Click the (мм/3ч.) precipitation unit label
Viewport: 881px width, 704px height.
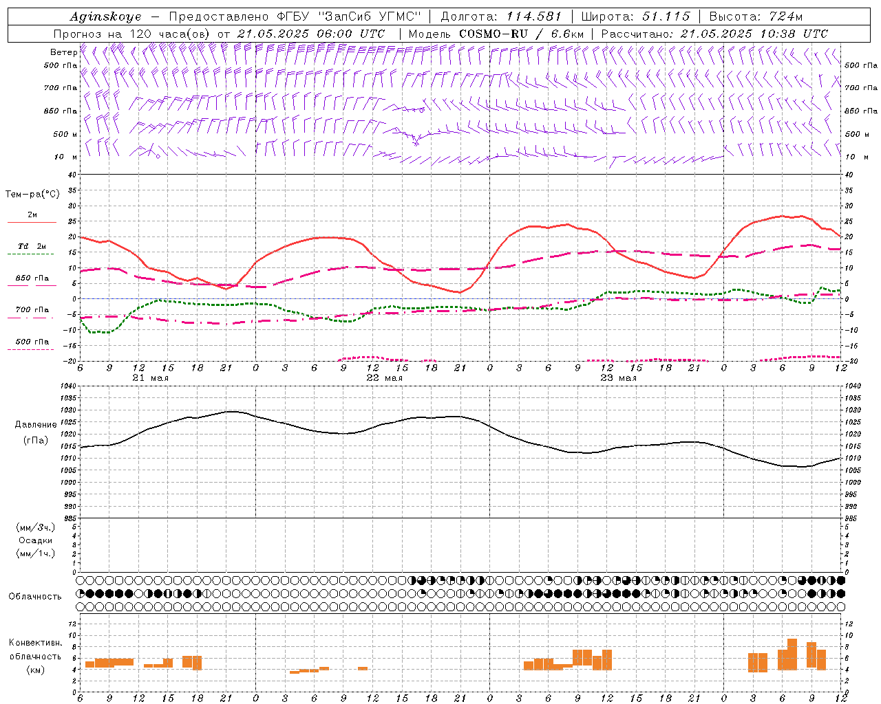click(36, 527)
